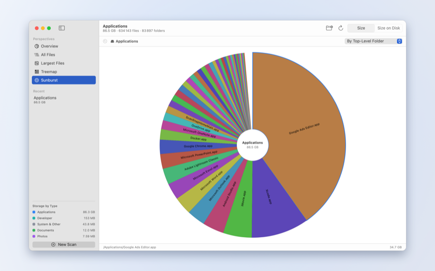Click the Developer 153 MB storage row
The height and width of the screenshot is (271, 435).
tap(64, 218)
